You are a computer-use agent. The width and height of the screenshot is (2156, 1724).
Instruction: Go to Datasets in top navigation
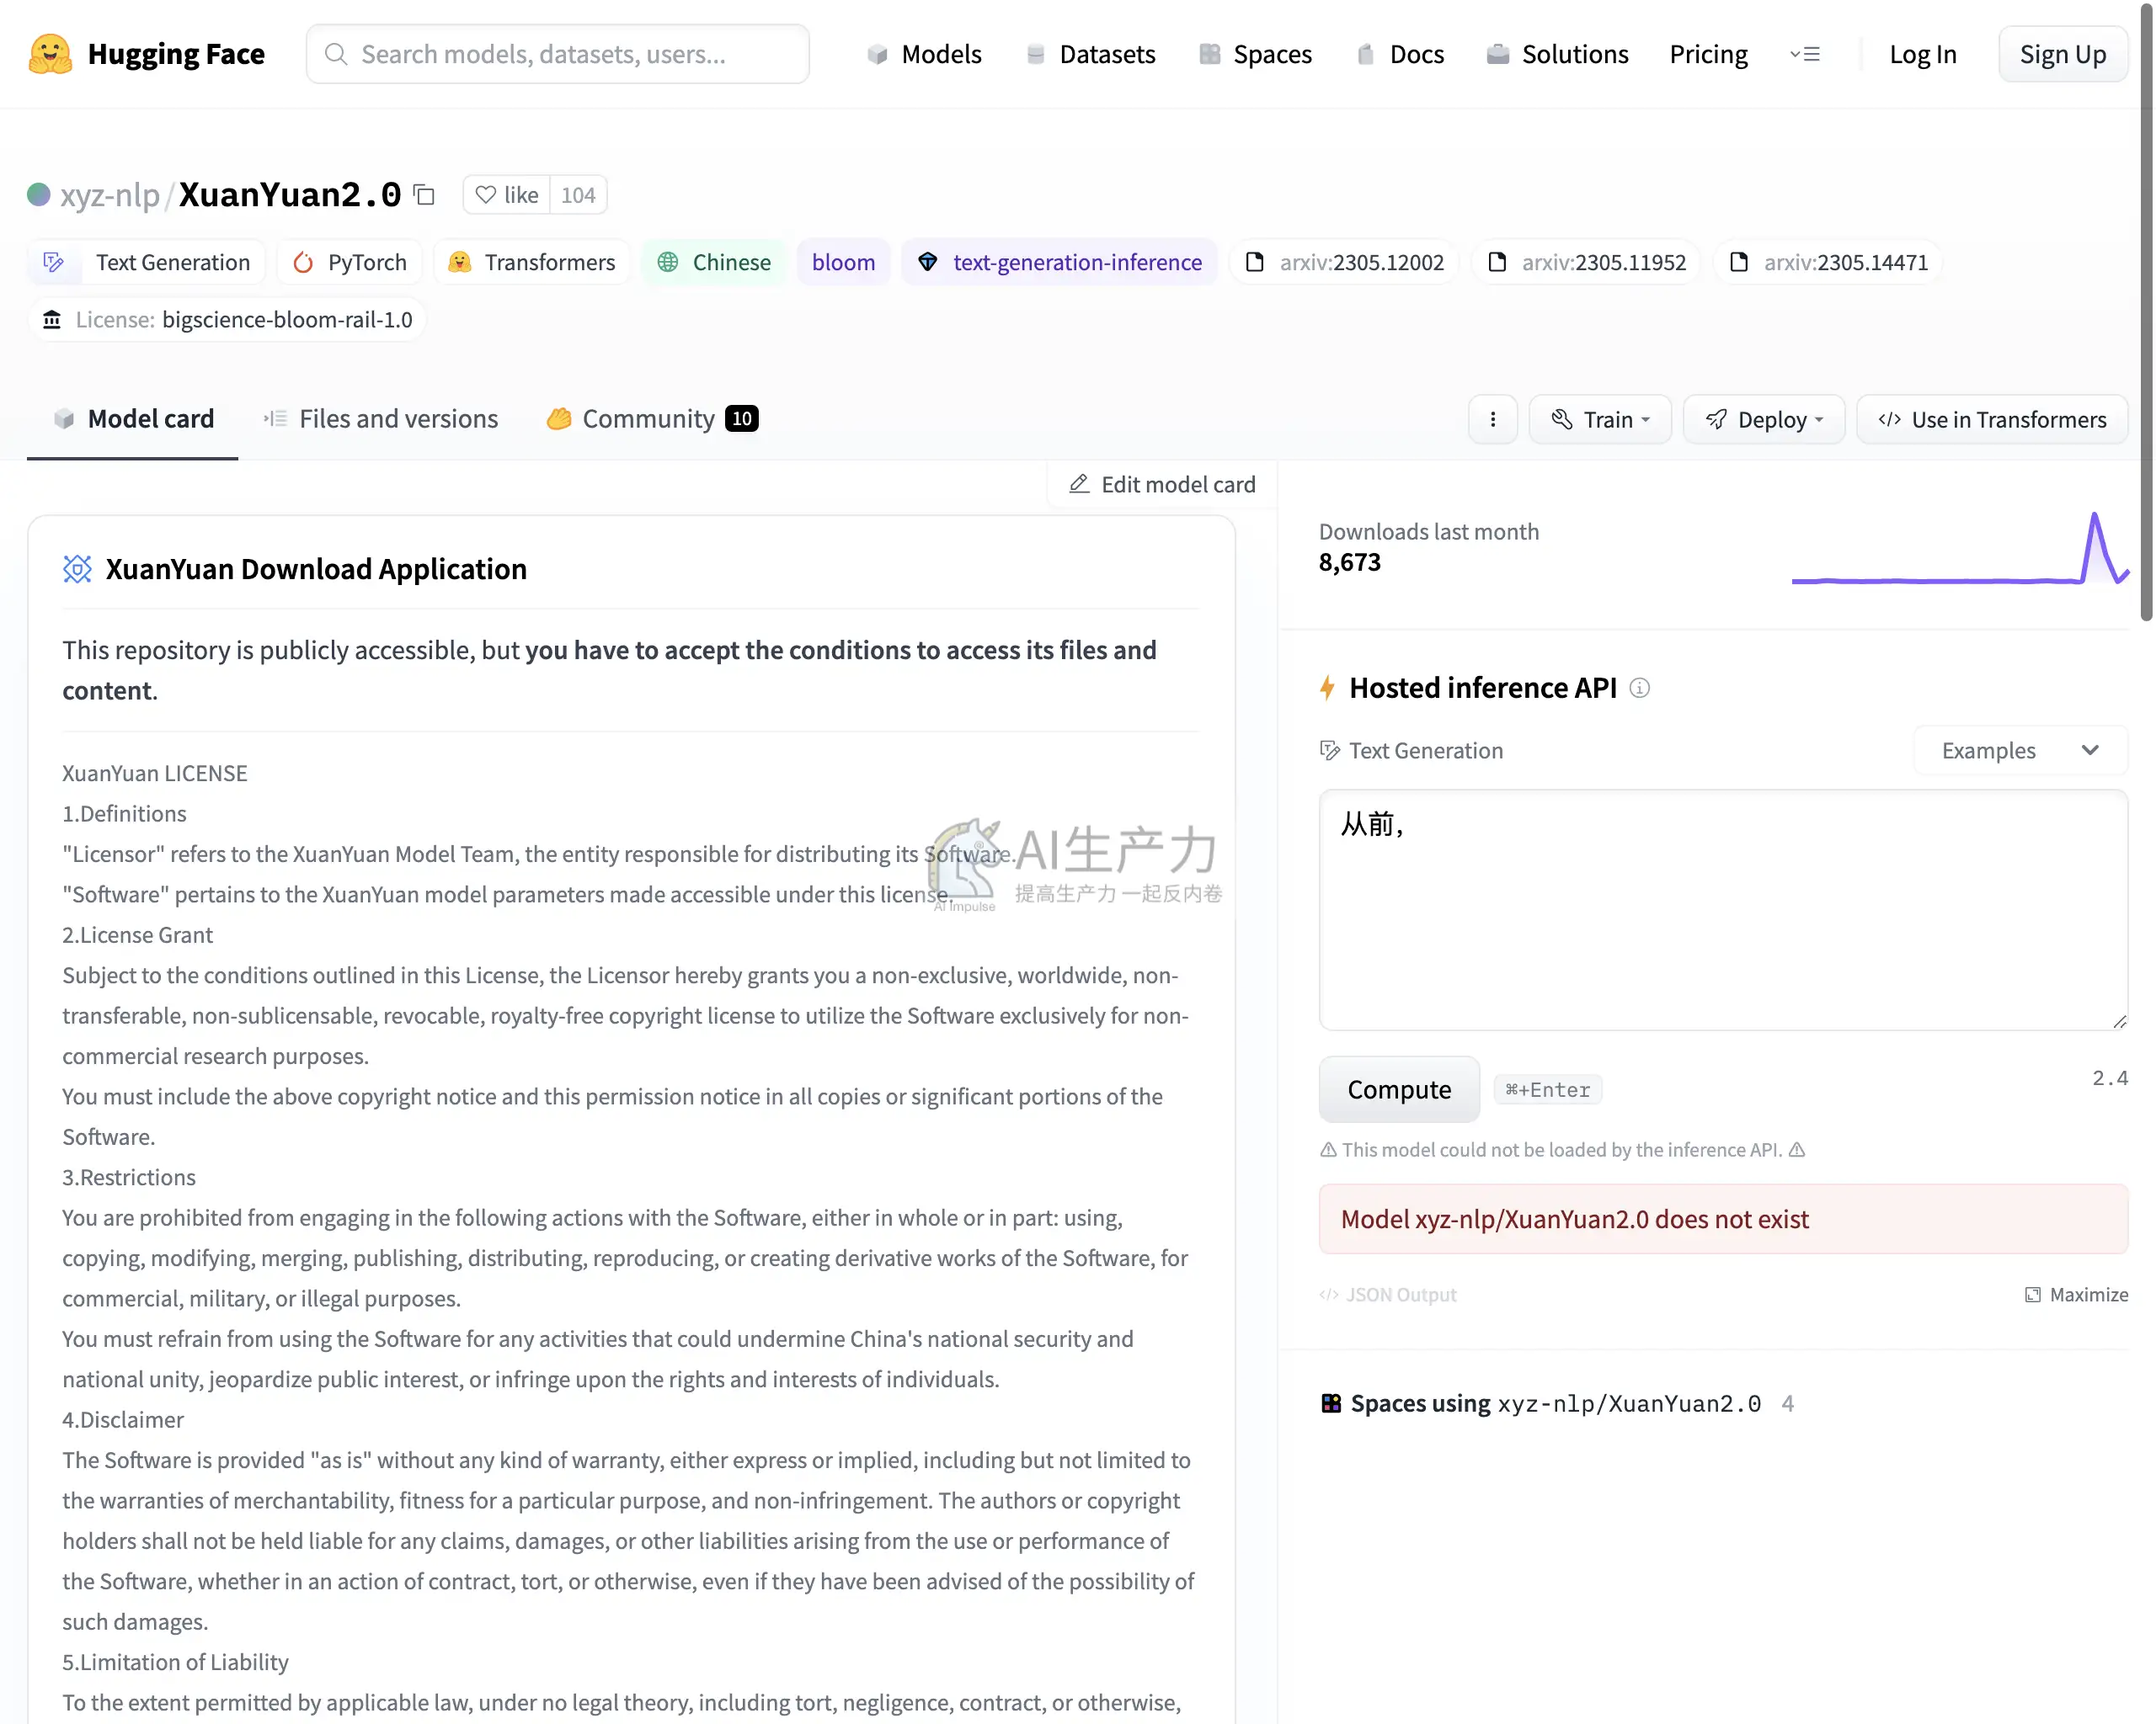click(1090, 54)
